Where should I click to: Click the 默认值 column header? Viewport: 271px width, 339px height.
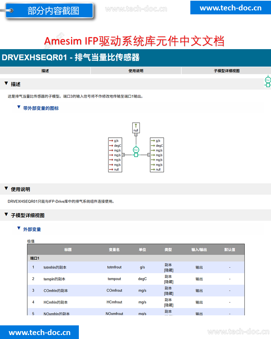click(229, 249)
